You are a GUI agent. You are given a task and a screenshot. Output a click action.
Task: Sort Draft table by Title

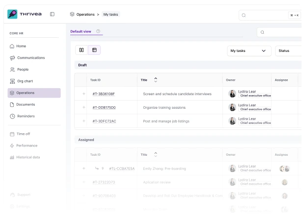pos(156,79)
